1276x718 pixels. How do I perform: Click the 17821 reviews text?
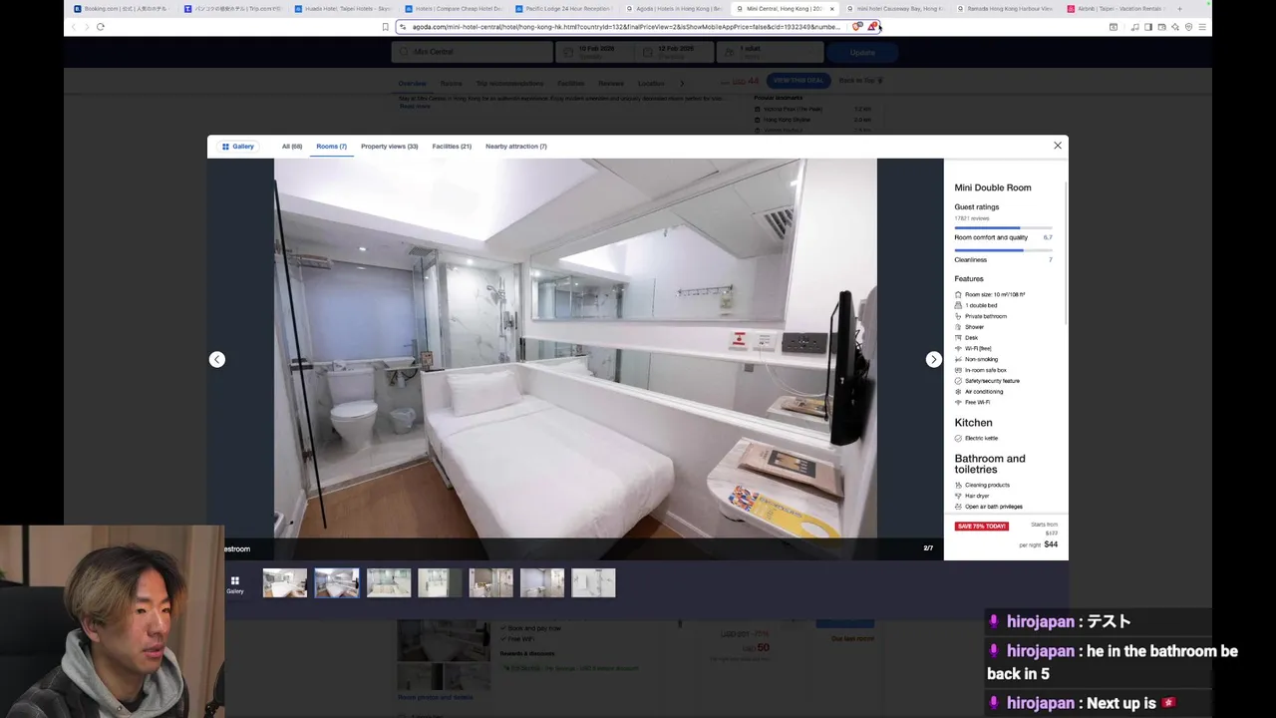972,218
